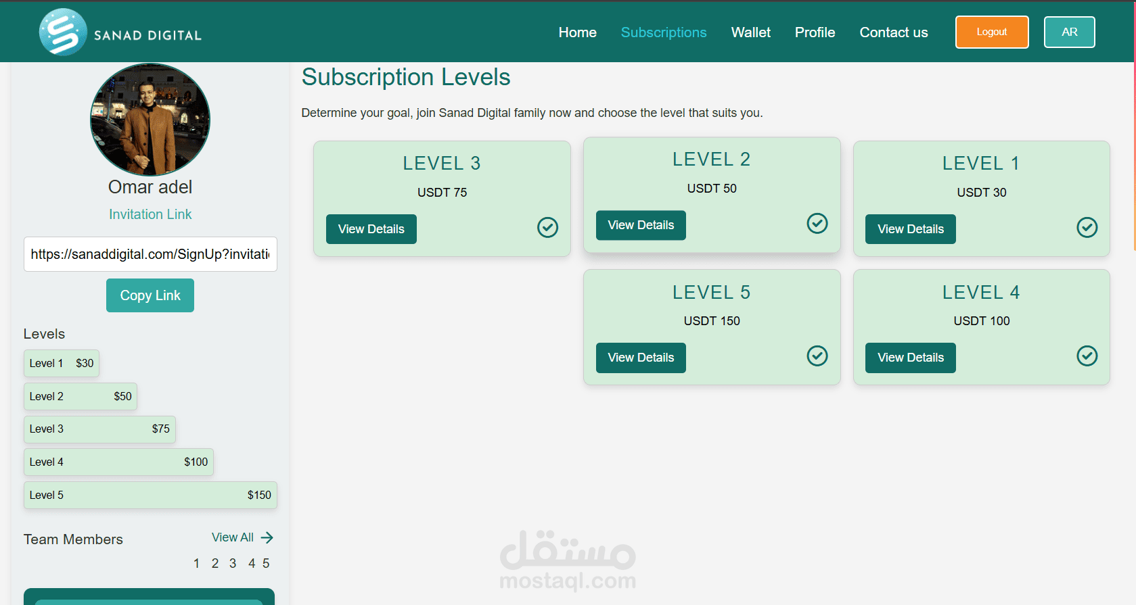Open the Profile page
This screenshot has height=605, width=1136.
[815, 32]
